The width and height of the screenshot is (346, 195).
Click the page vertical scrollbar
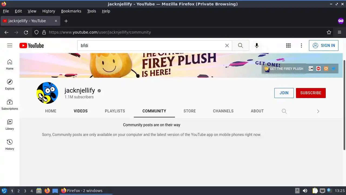344,105
